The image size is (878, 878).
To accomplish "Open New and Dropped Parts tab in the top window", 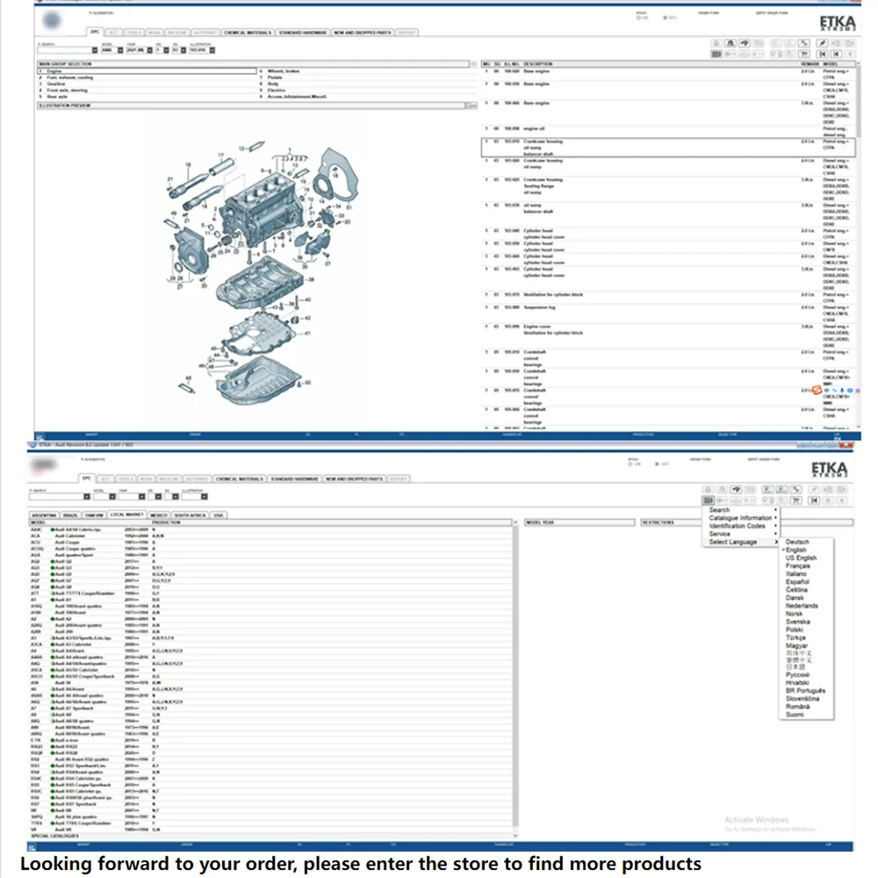I will (363, 33).
